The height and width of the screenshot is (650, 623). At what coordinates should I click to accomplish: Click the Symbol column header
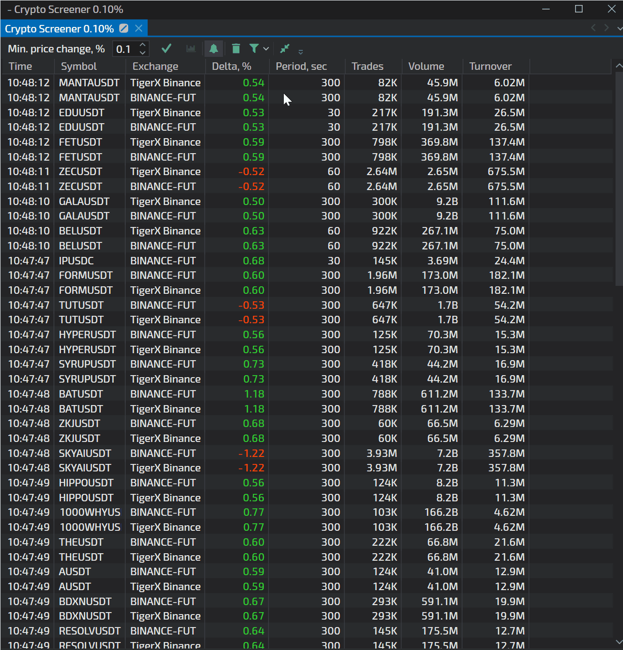[x=79, y=66]
